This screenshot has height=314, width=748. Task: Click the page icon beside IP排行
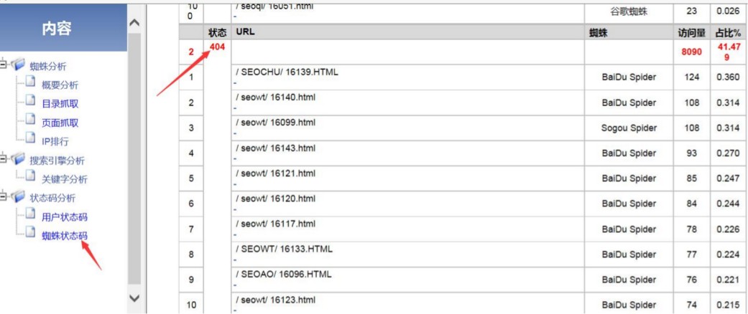tap(30, 140)
